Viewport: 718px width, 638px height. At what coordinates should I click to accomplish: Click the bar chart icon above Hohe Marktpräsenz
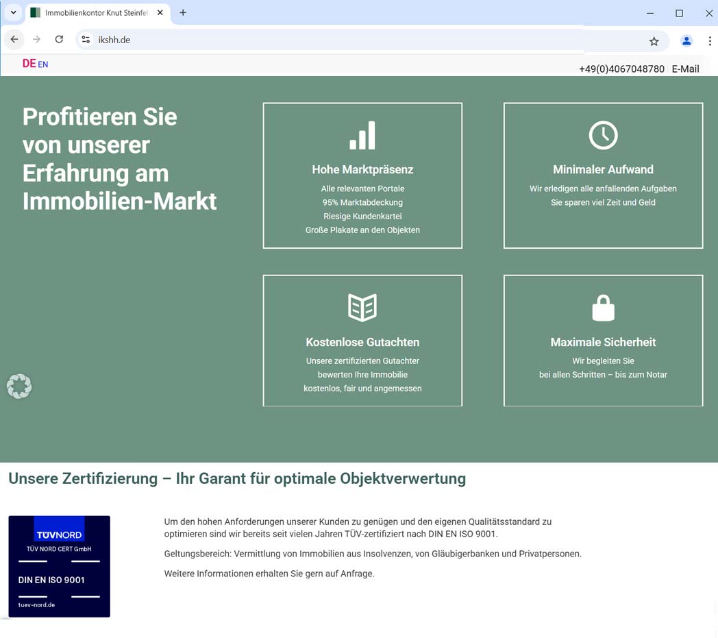362,136
